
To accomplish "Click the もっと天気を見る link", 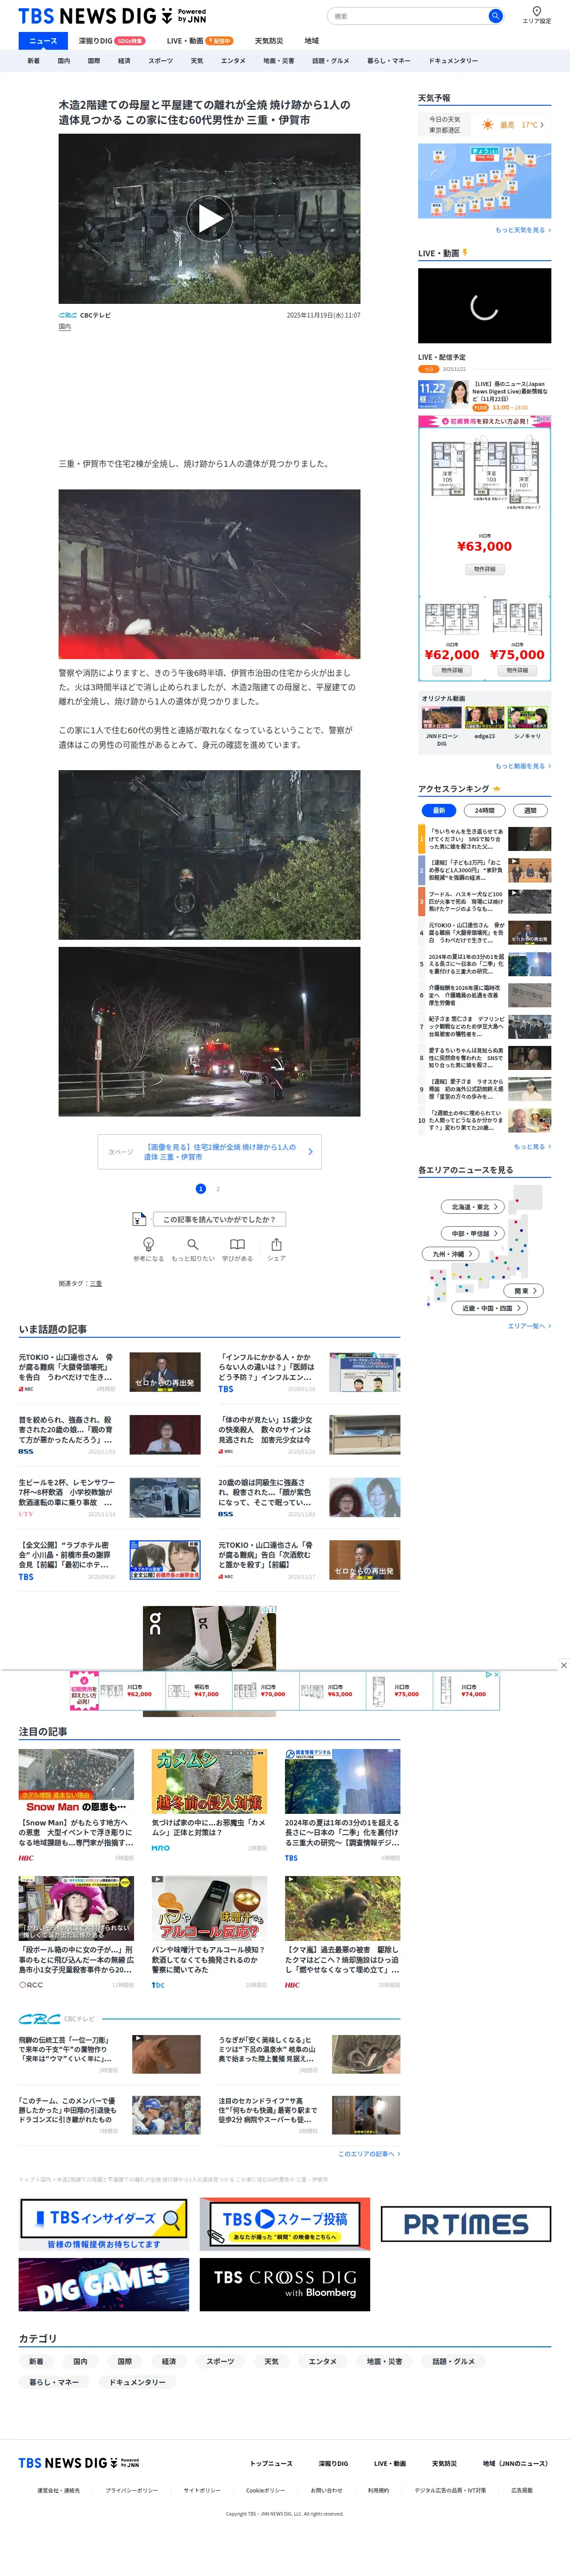I will [x=522, y=230].
